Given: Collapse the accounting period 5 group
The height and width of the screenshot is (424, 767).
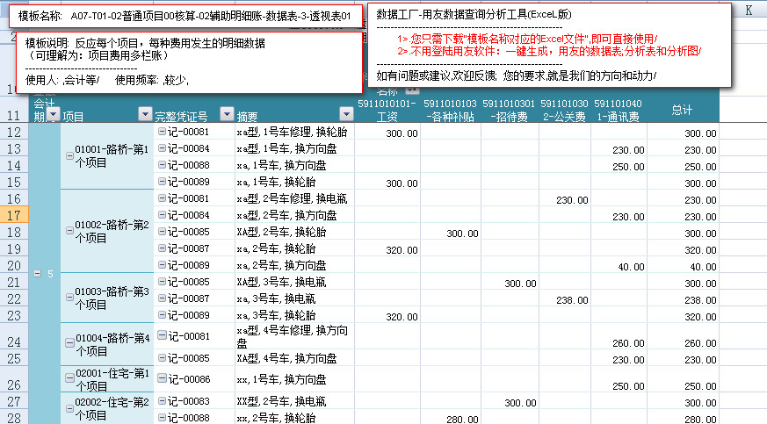Looking at the screenshot, I should point(37,274).
